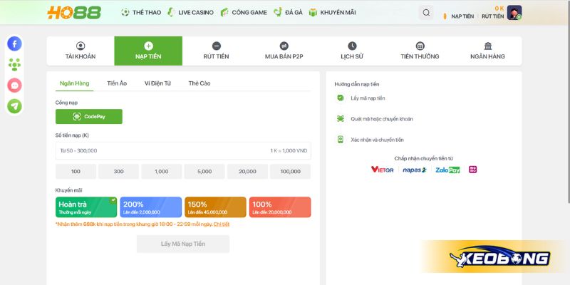The image size is (570, 285).
Task: Open the Thể Thao menu
Action: tap(142, 13)
